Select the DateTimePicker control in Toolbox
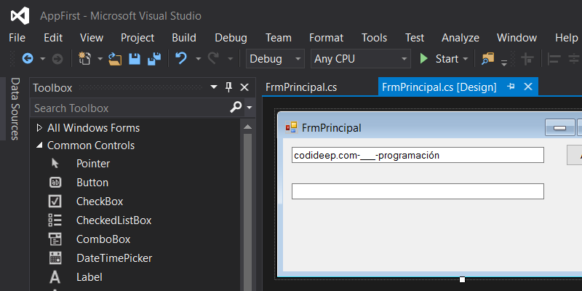 (x=113, y=258)
